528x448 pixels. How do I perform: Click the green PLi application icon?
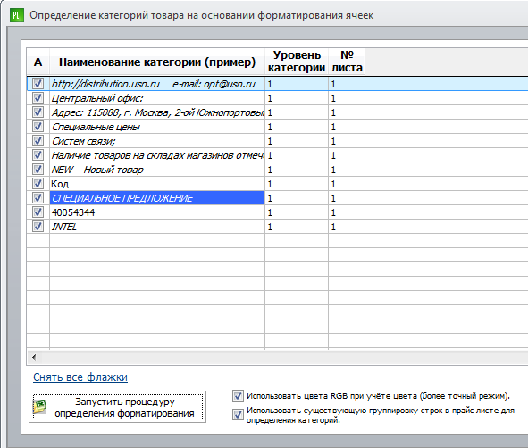pos(17,15)
